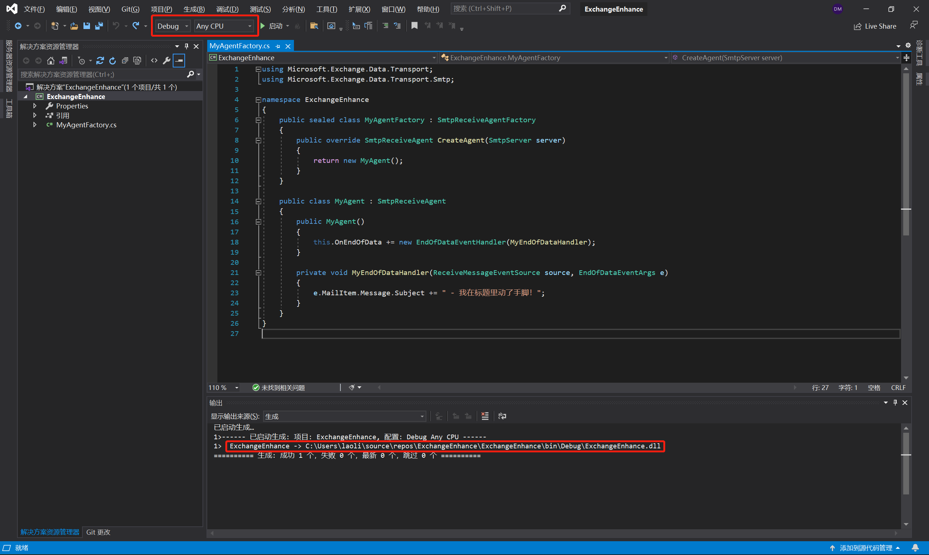Sync with active document in Solution Explorer
Viewport: 929px width, 555px height.
100,61
